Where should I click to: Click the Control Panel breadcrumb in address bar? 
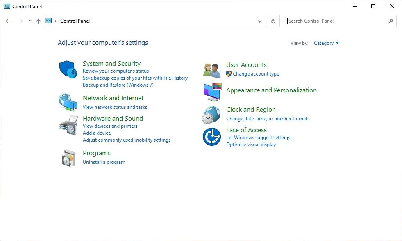pyautogui.click(x=75, y=21)
